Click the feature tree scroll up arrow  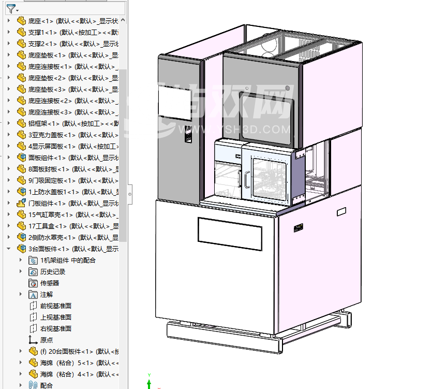point(123,20)
